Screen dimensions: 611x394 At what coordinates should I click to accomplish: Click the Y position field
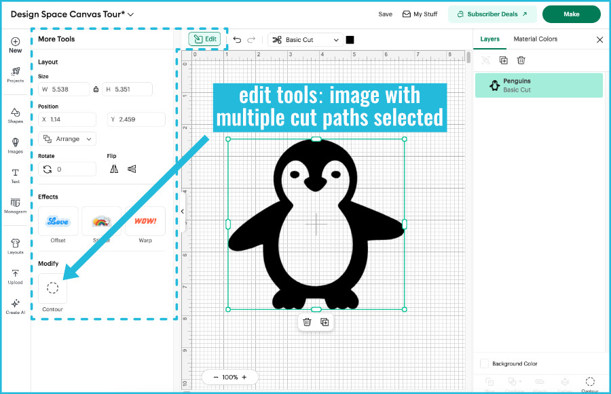click(x=136, y=119)
